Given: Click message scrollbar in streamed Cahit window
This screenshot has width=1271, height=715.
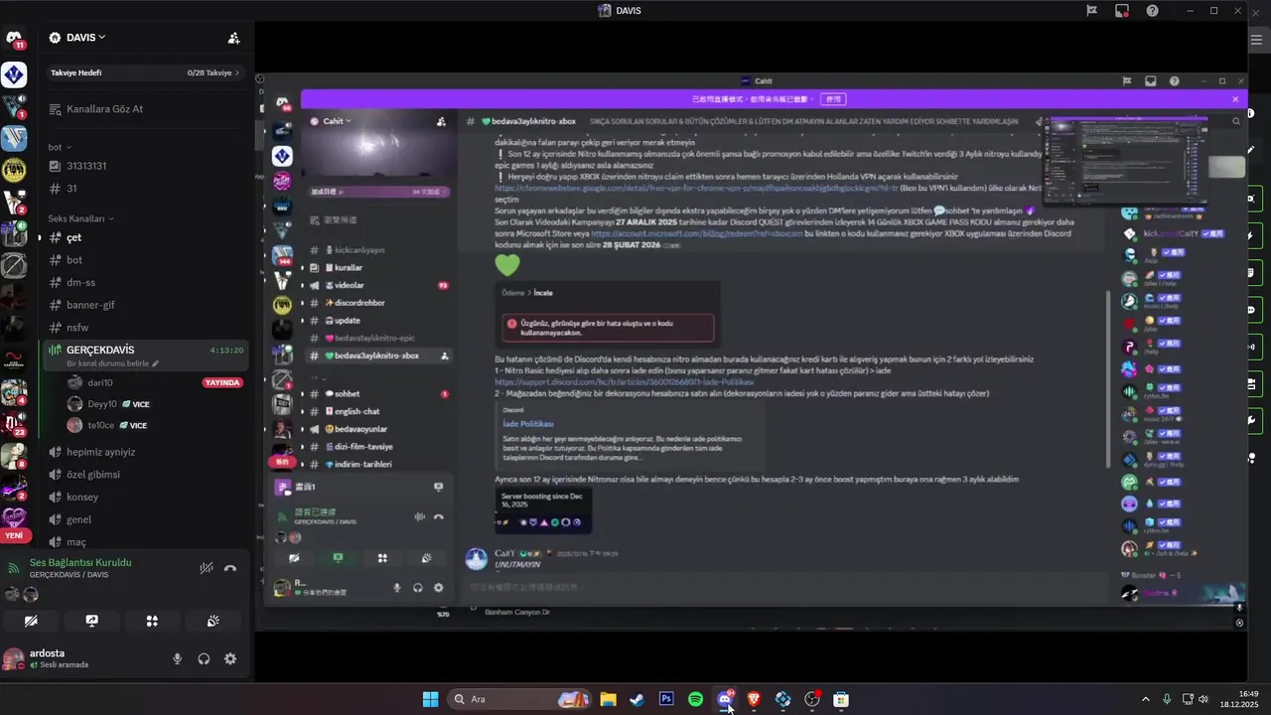Looking at the screenshot, I should (1109, 377).
